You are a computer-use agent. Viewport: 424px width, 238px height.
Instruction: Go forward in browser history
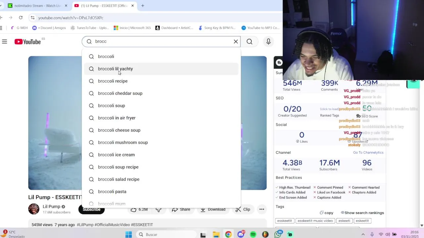(x=11, y=18)
